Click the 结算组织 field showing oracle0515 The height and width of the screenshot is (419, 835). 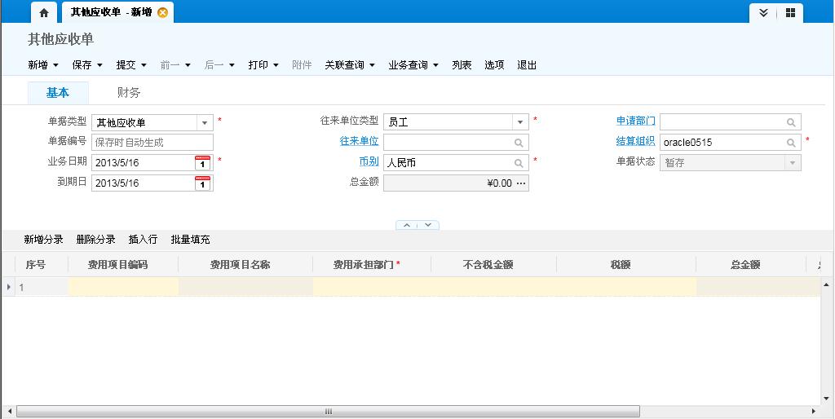[730, 143]
